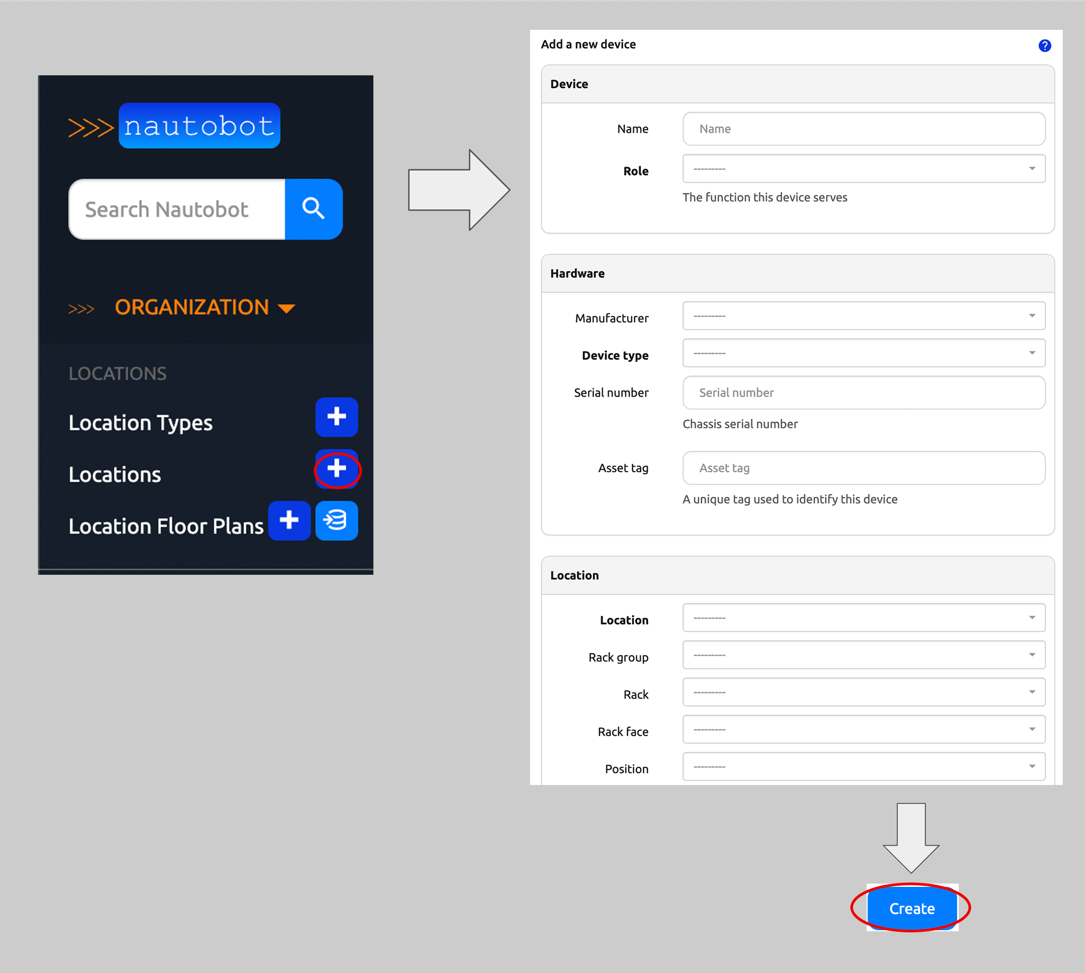The width and height of the screenshot is (1085, 973).
Task: Click the import icon next to Location Floor Plans
Action: (336, 521)
